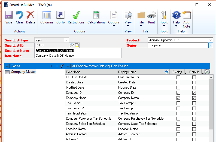216x142 pixels.
Task: Select Company Master table in the tree
Action: tap(23, 72)
